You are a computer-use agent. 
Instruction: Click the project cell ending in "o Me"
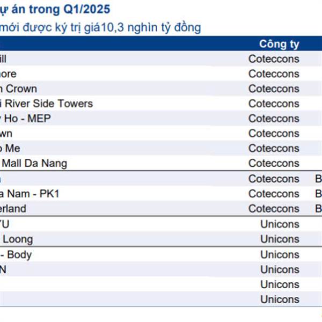coord(10,148)
